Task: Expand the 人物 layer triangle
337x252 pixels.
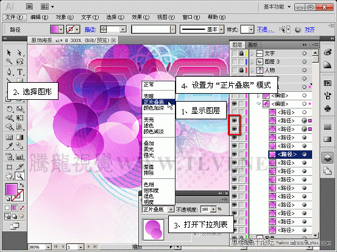Action: click(252, 70)
